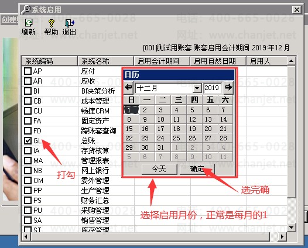
Task: Select December 2 in the calendar
Action: (x=147, y=110)
